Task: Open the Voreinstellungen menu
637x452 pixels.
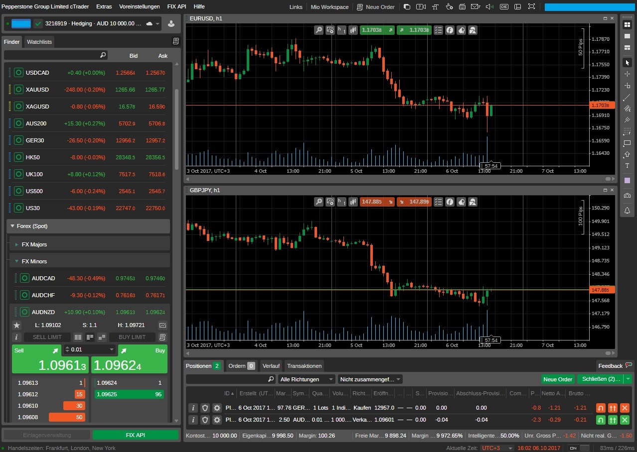Action: (140, 7)
